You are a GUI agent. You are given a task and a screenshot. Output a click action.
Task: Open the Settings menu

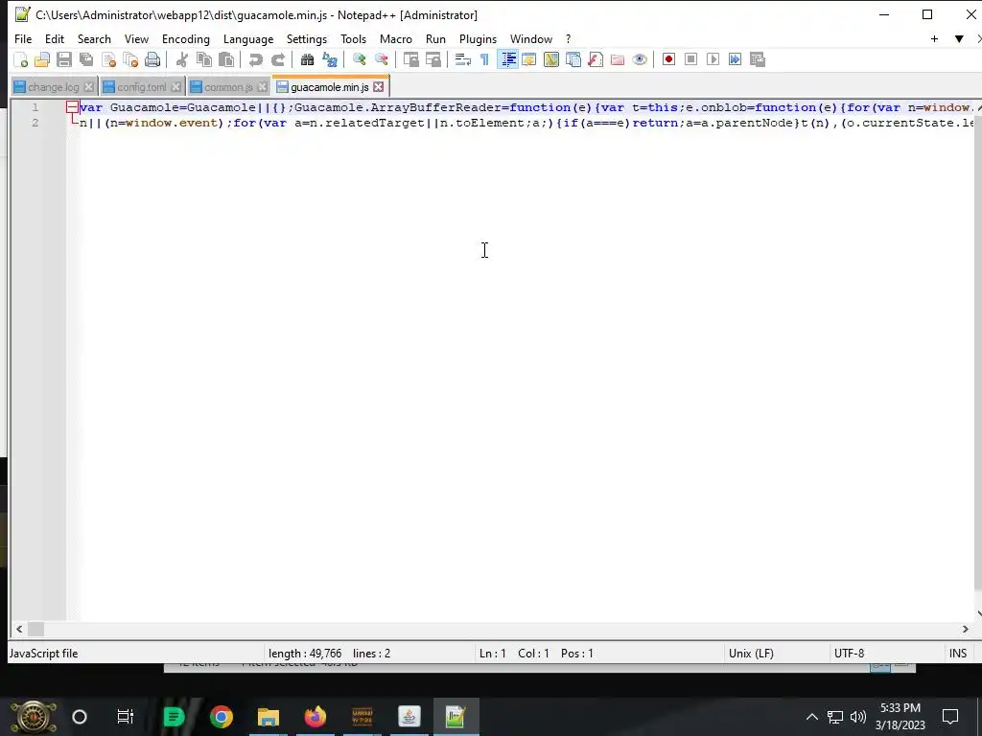(307, 38)
